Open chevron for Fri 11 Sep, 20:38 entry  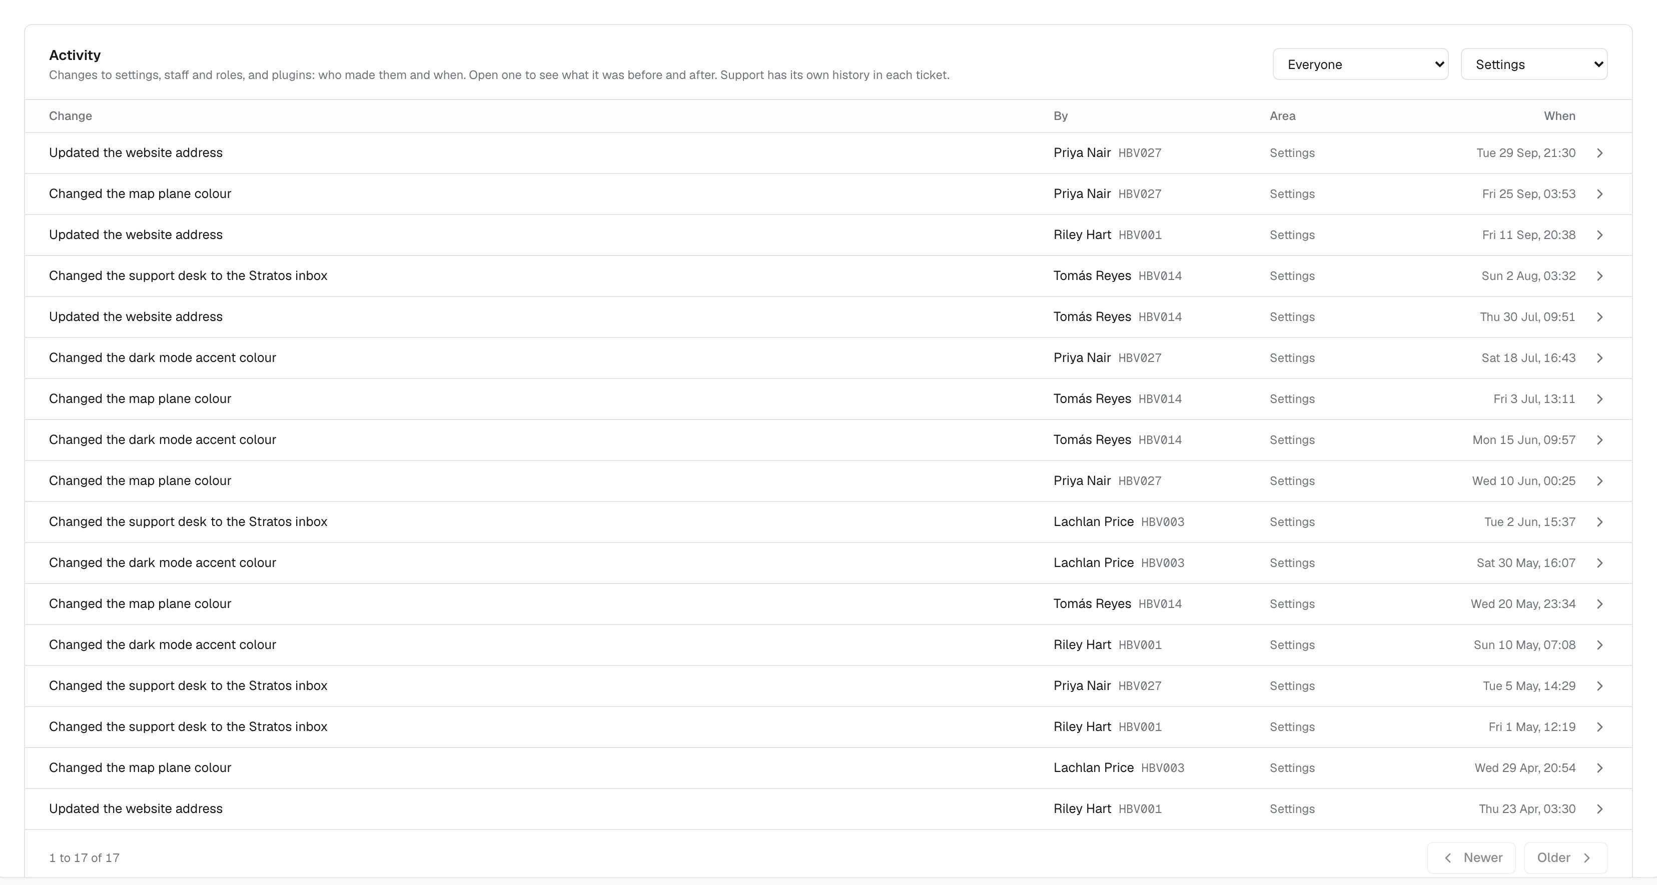(1600, 235)
